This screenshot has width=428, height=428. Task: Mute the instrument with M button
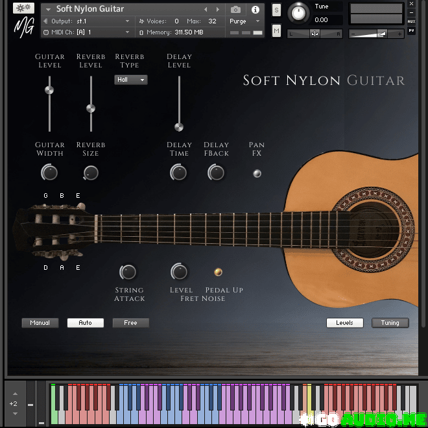(276, 31)
